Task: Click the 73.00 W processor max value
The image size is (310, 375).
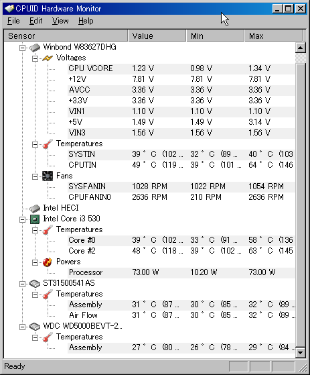Action: tap(262, 272)
